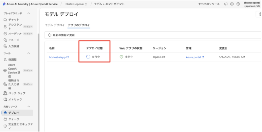The width and height of the screenshot is (262, 132).
Task: Select the アプリのデプロイ tab
Action: (79, 25)
